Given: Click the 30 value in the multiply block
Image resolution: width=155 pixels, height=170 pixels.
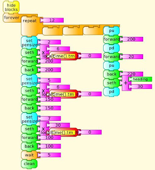Looking at the screenshot, I should [x=58, y=125].
